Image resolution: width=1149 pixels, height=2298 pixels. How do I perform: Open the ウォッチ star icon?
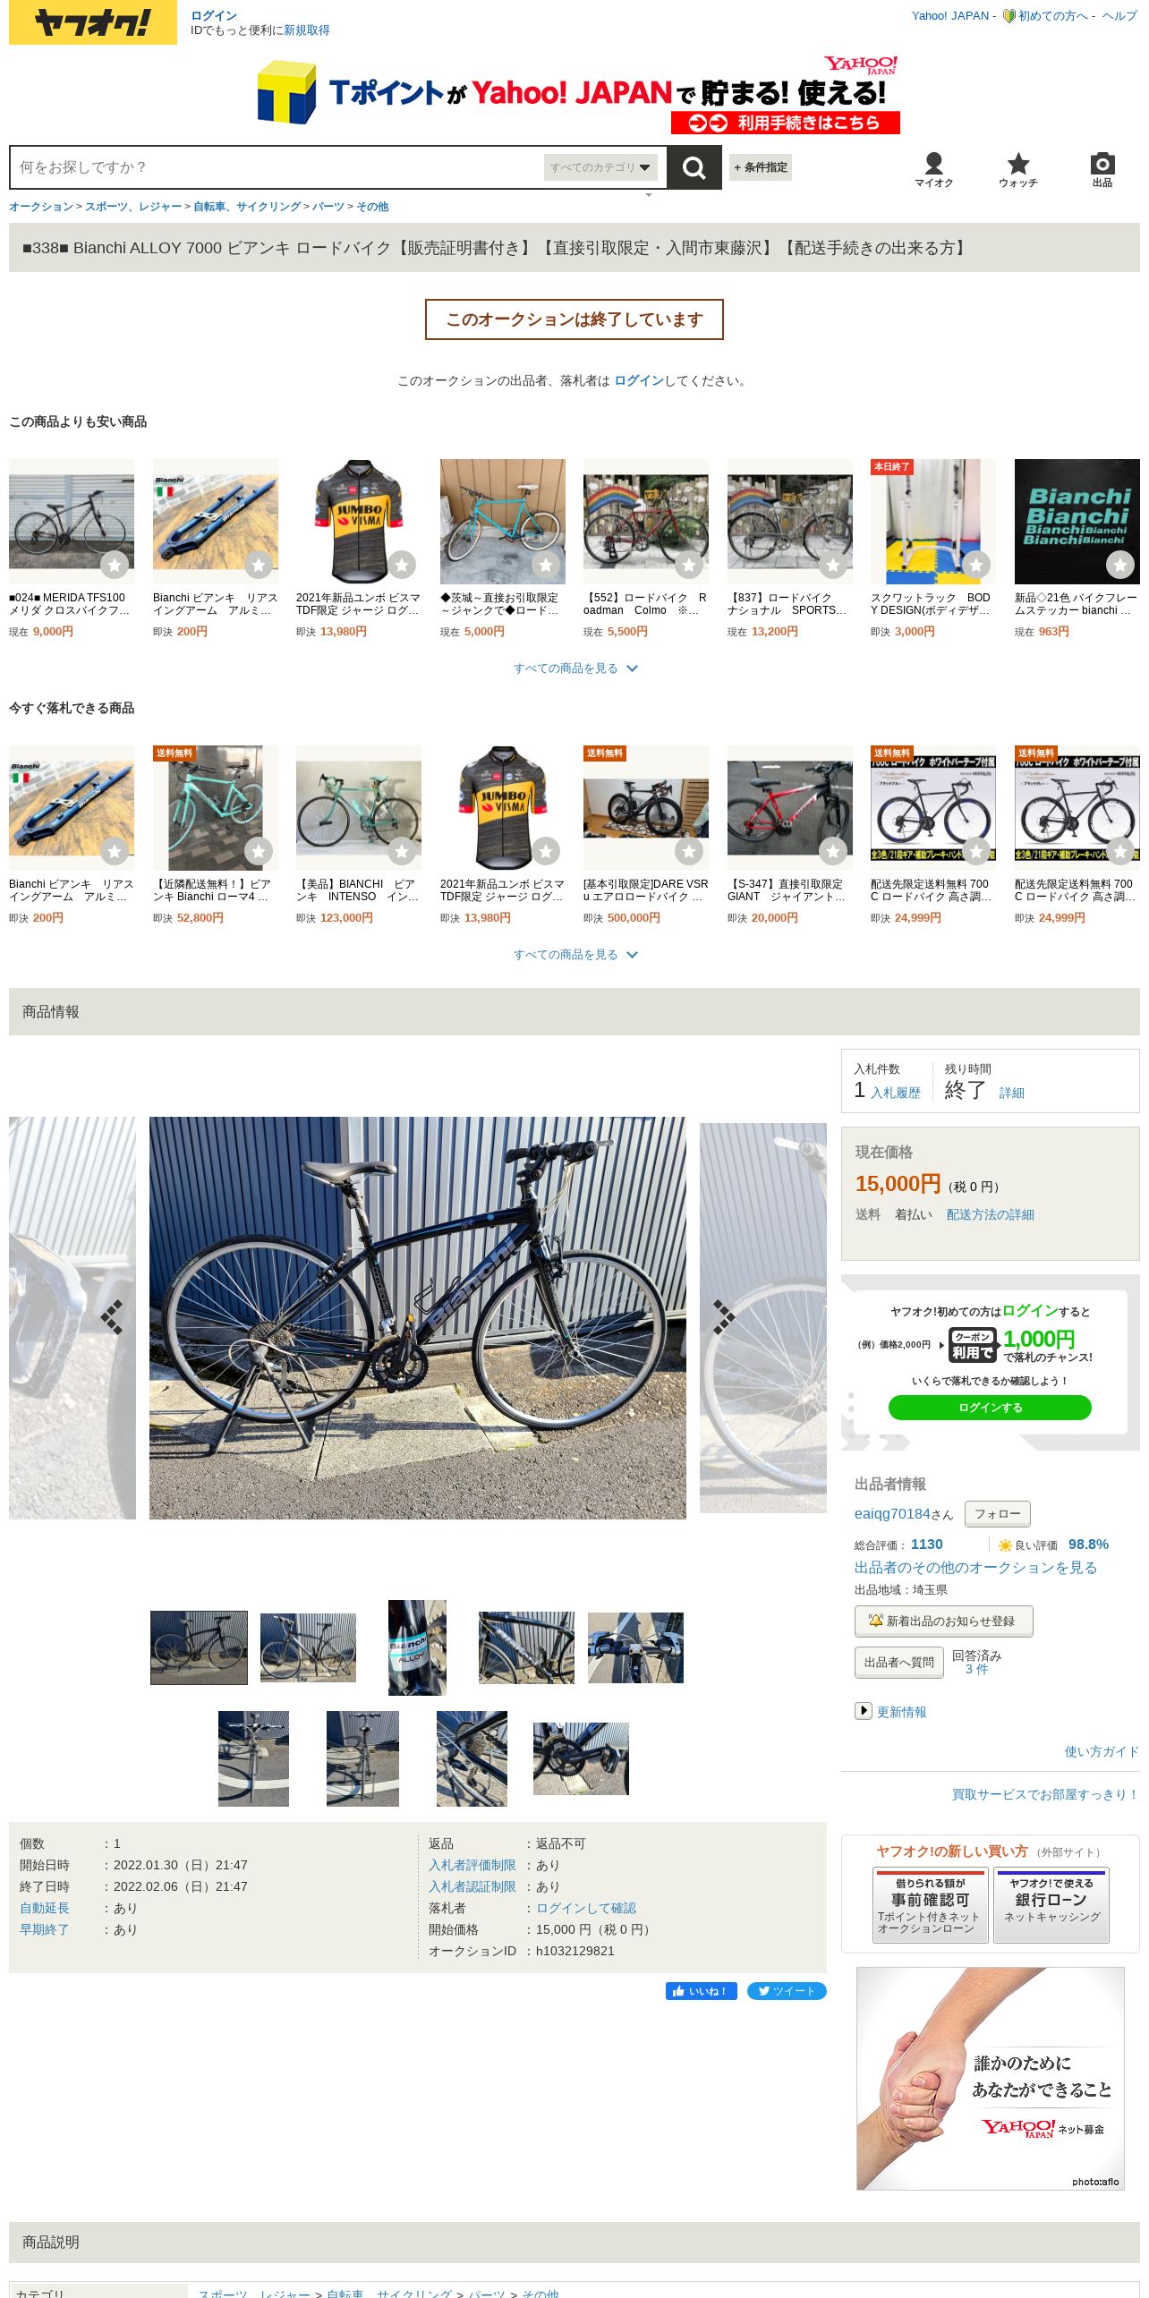[x=1018, y=169]
